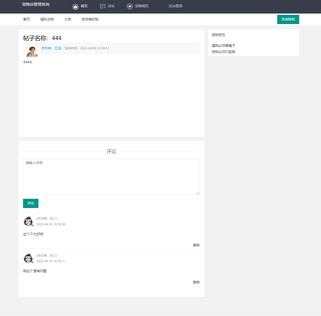Switch to the 大狗 category tab
Screen dimensions: 321x316
[68, 19]
